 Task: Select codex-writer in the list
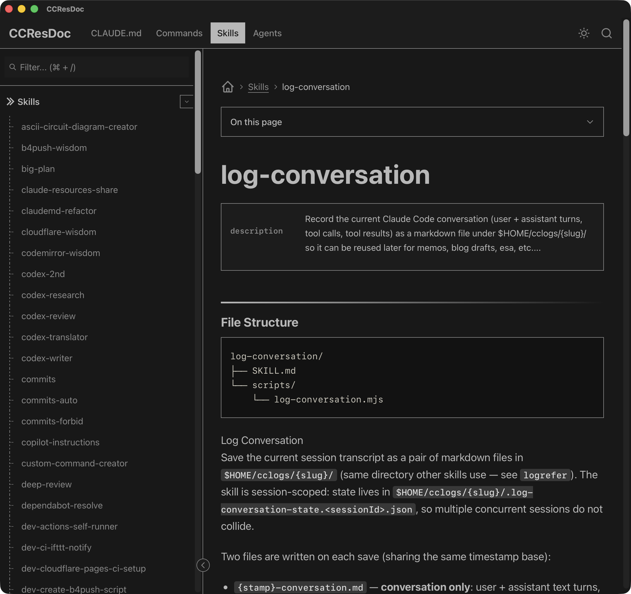47,358
